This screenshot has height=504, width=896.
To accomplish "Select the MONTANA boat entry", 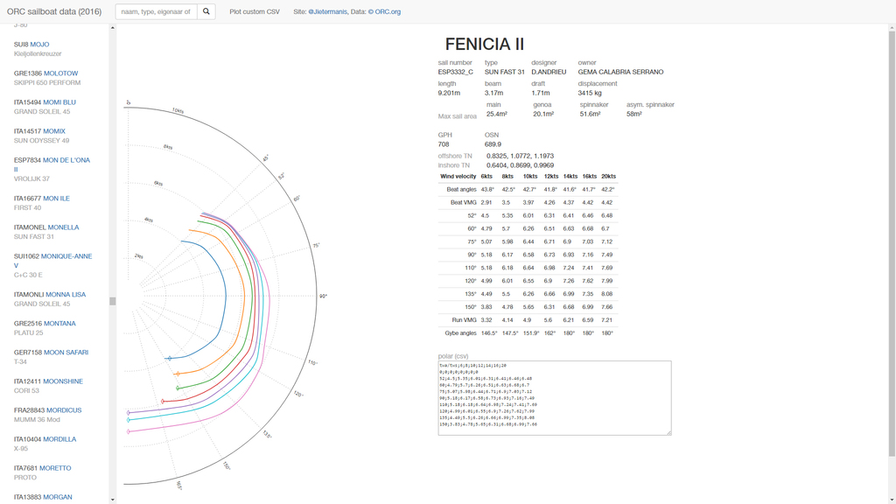I will (60, 323).
